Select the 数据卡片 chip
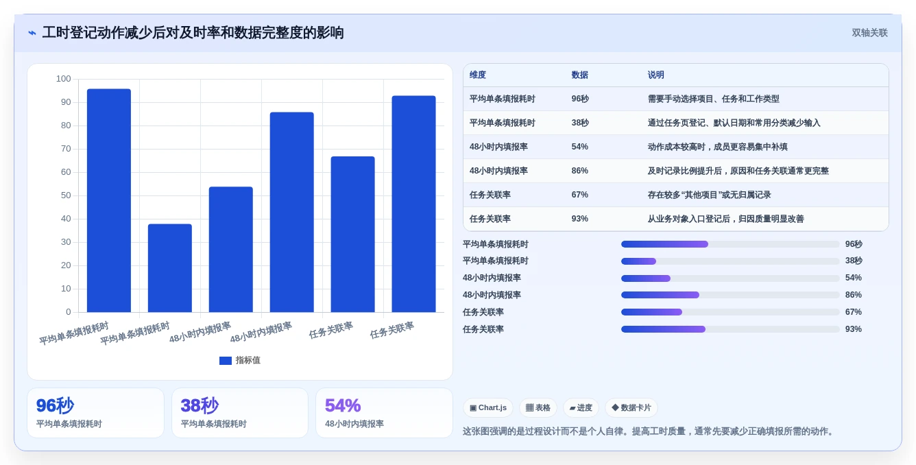 (631, 407)
